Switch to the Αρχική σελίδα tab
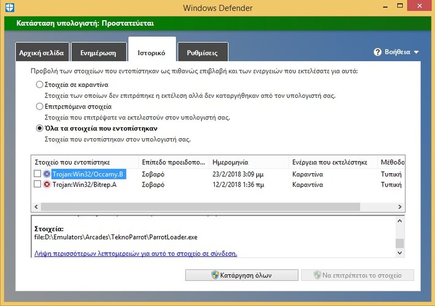The width and height of the screenshot is (435, 306). coord(42,52)
